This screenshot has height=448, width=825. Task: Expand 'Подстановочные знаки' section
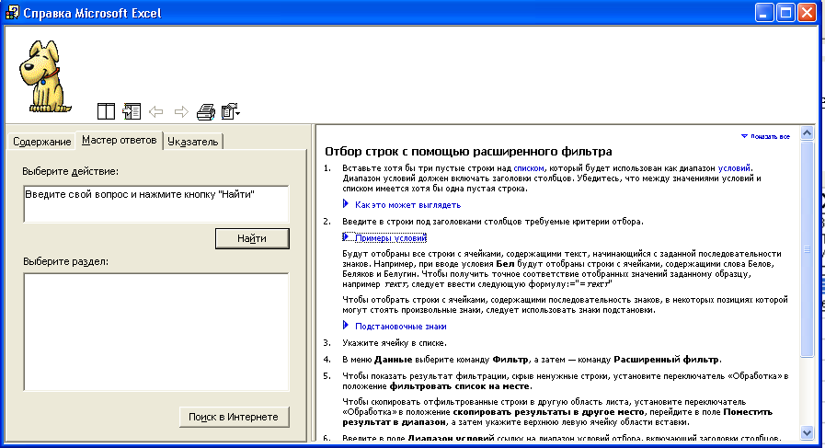pos(395,327)
